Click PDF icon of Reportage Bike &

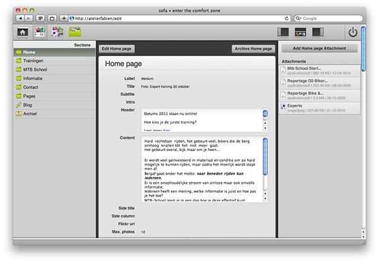point(283,94)
